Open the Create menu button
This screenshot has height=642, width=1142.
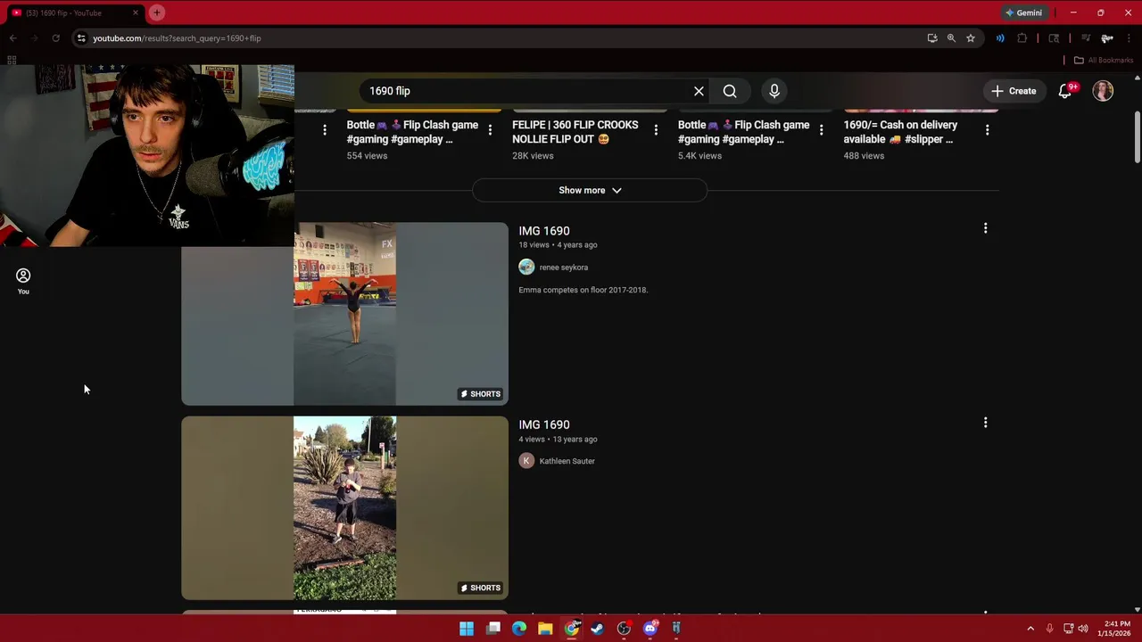1014,91
